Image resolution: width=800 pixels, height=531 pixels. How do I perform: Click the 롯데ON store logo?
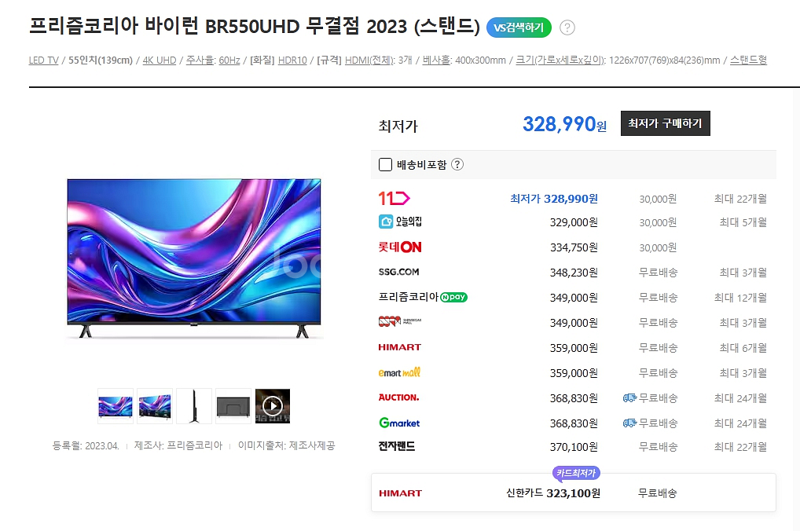coord(399,247)
